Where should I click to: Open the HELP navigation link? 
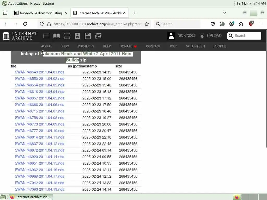click(x=107, y=46)
